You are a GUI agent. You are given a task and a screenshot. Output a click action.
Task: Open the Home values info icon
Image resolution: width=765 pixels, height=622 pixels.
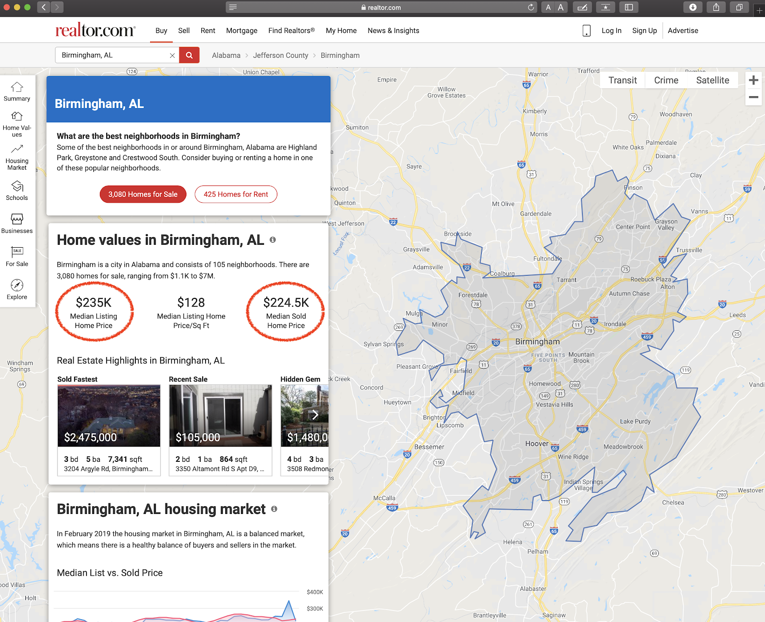[x=273, y=240]
